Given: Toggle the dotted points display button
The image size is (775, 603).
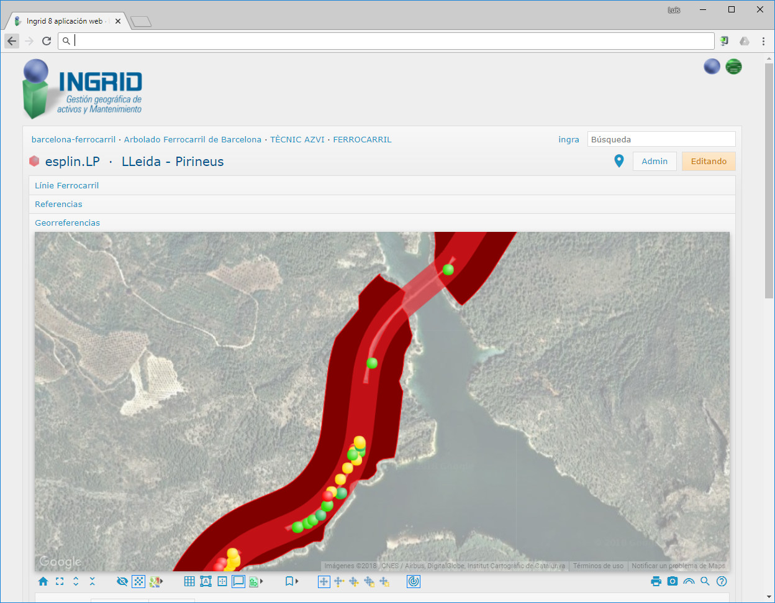Looking at the screenshot, I should pyautogui.click(x=138, y=582).
